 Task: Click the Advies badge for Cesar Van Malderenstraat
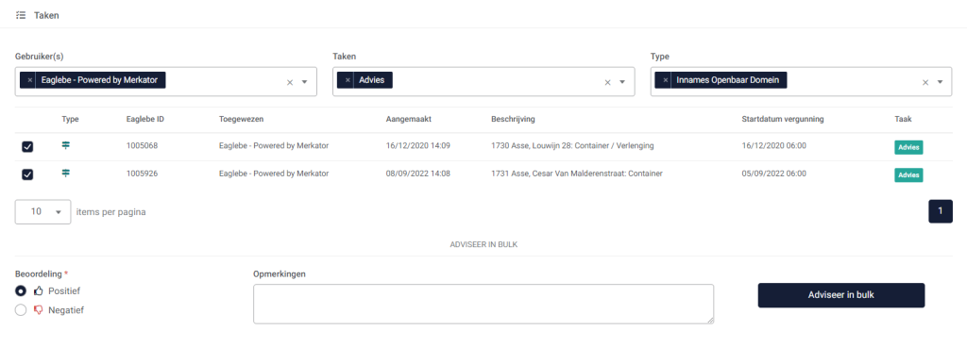(x=908, y=175)
